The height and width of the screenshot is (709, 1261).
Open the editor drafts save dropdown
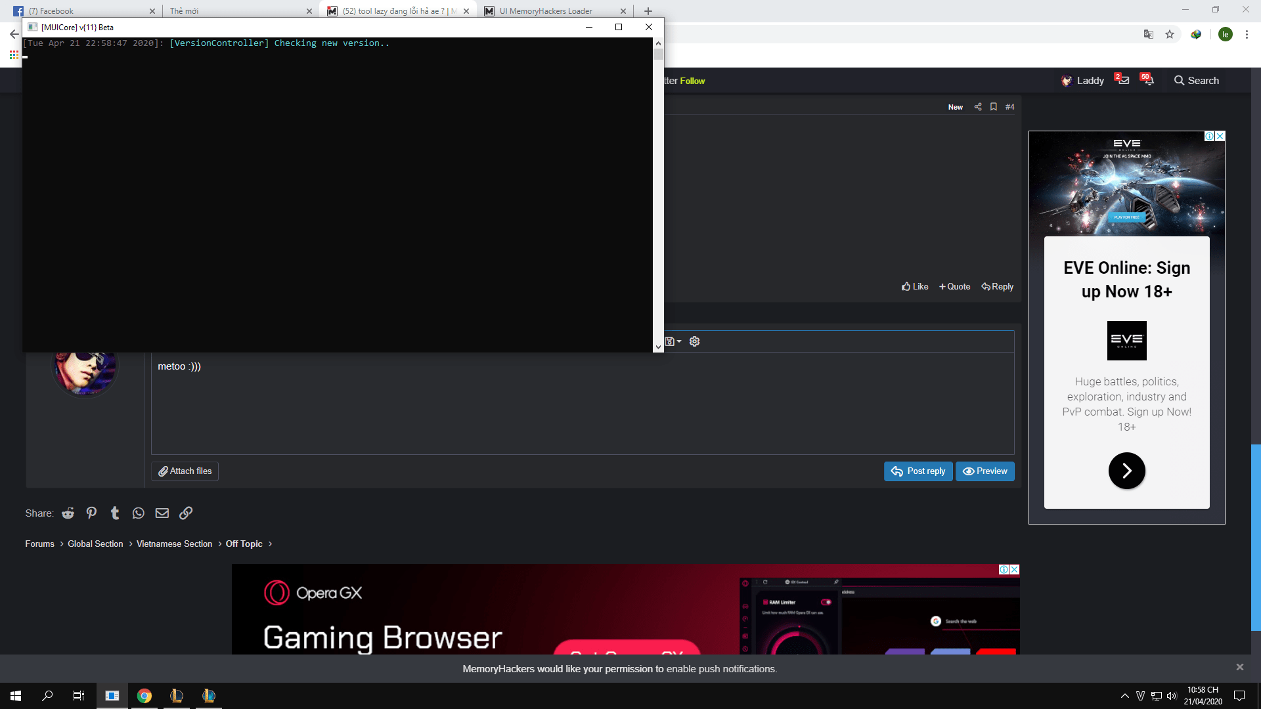(673, 341)
